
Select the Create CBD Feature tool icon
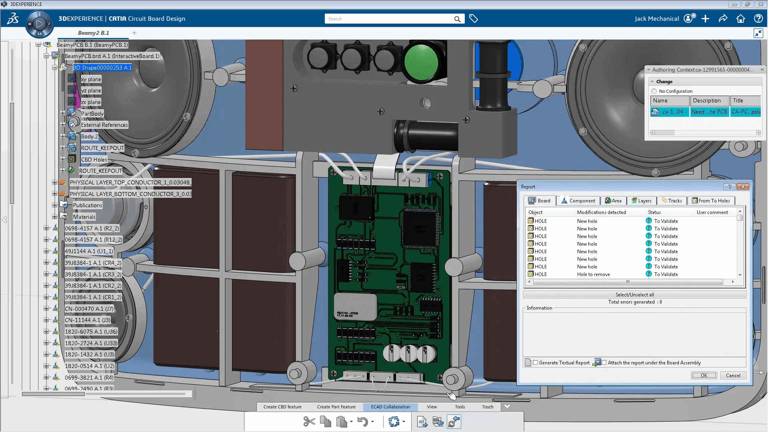pyautogui.click(x=282, y=406)
